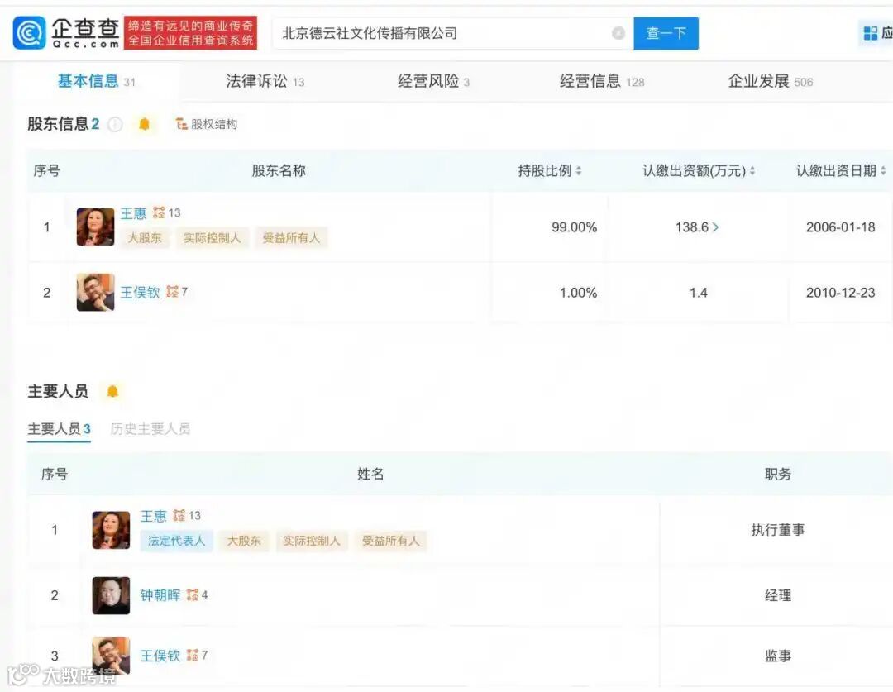Click the 实际控制人 tag in 主要人员 row
The image size is (893, 692).
(x=311, y=541)
